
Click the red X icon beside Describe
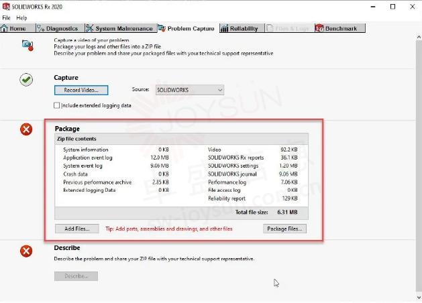tap(26, 251)
